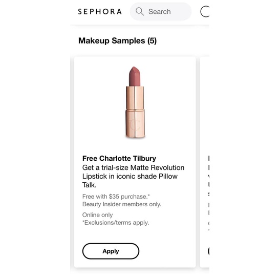Click the Beauty Insider members only text

click(x=122, y=204)
